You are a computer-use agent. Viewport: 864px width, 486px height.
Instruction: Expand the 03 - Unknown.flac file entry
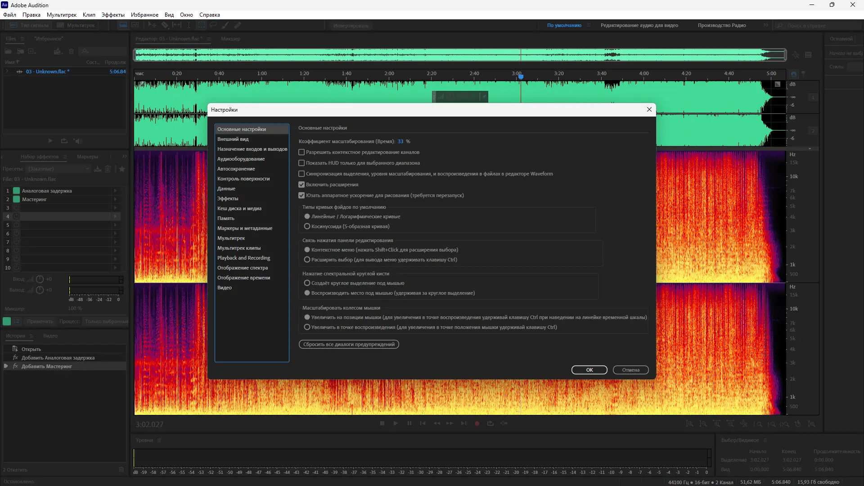pos(7,72)
